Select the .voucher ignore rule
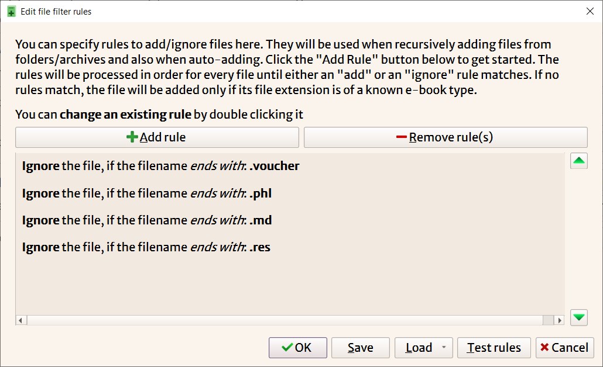Screen dimensions: 603x367 (x=161, y=166)
